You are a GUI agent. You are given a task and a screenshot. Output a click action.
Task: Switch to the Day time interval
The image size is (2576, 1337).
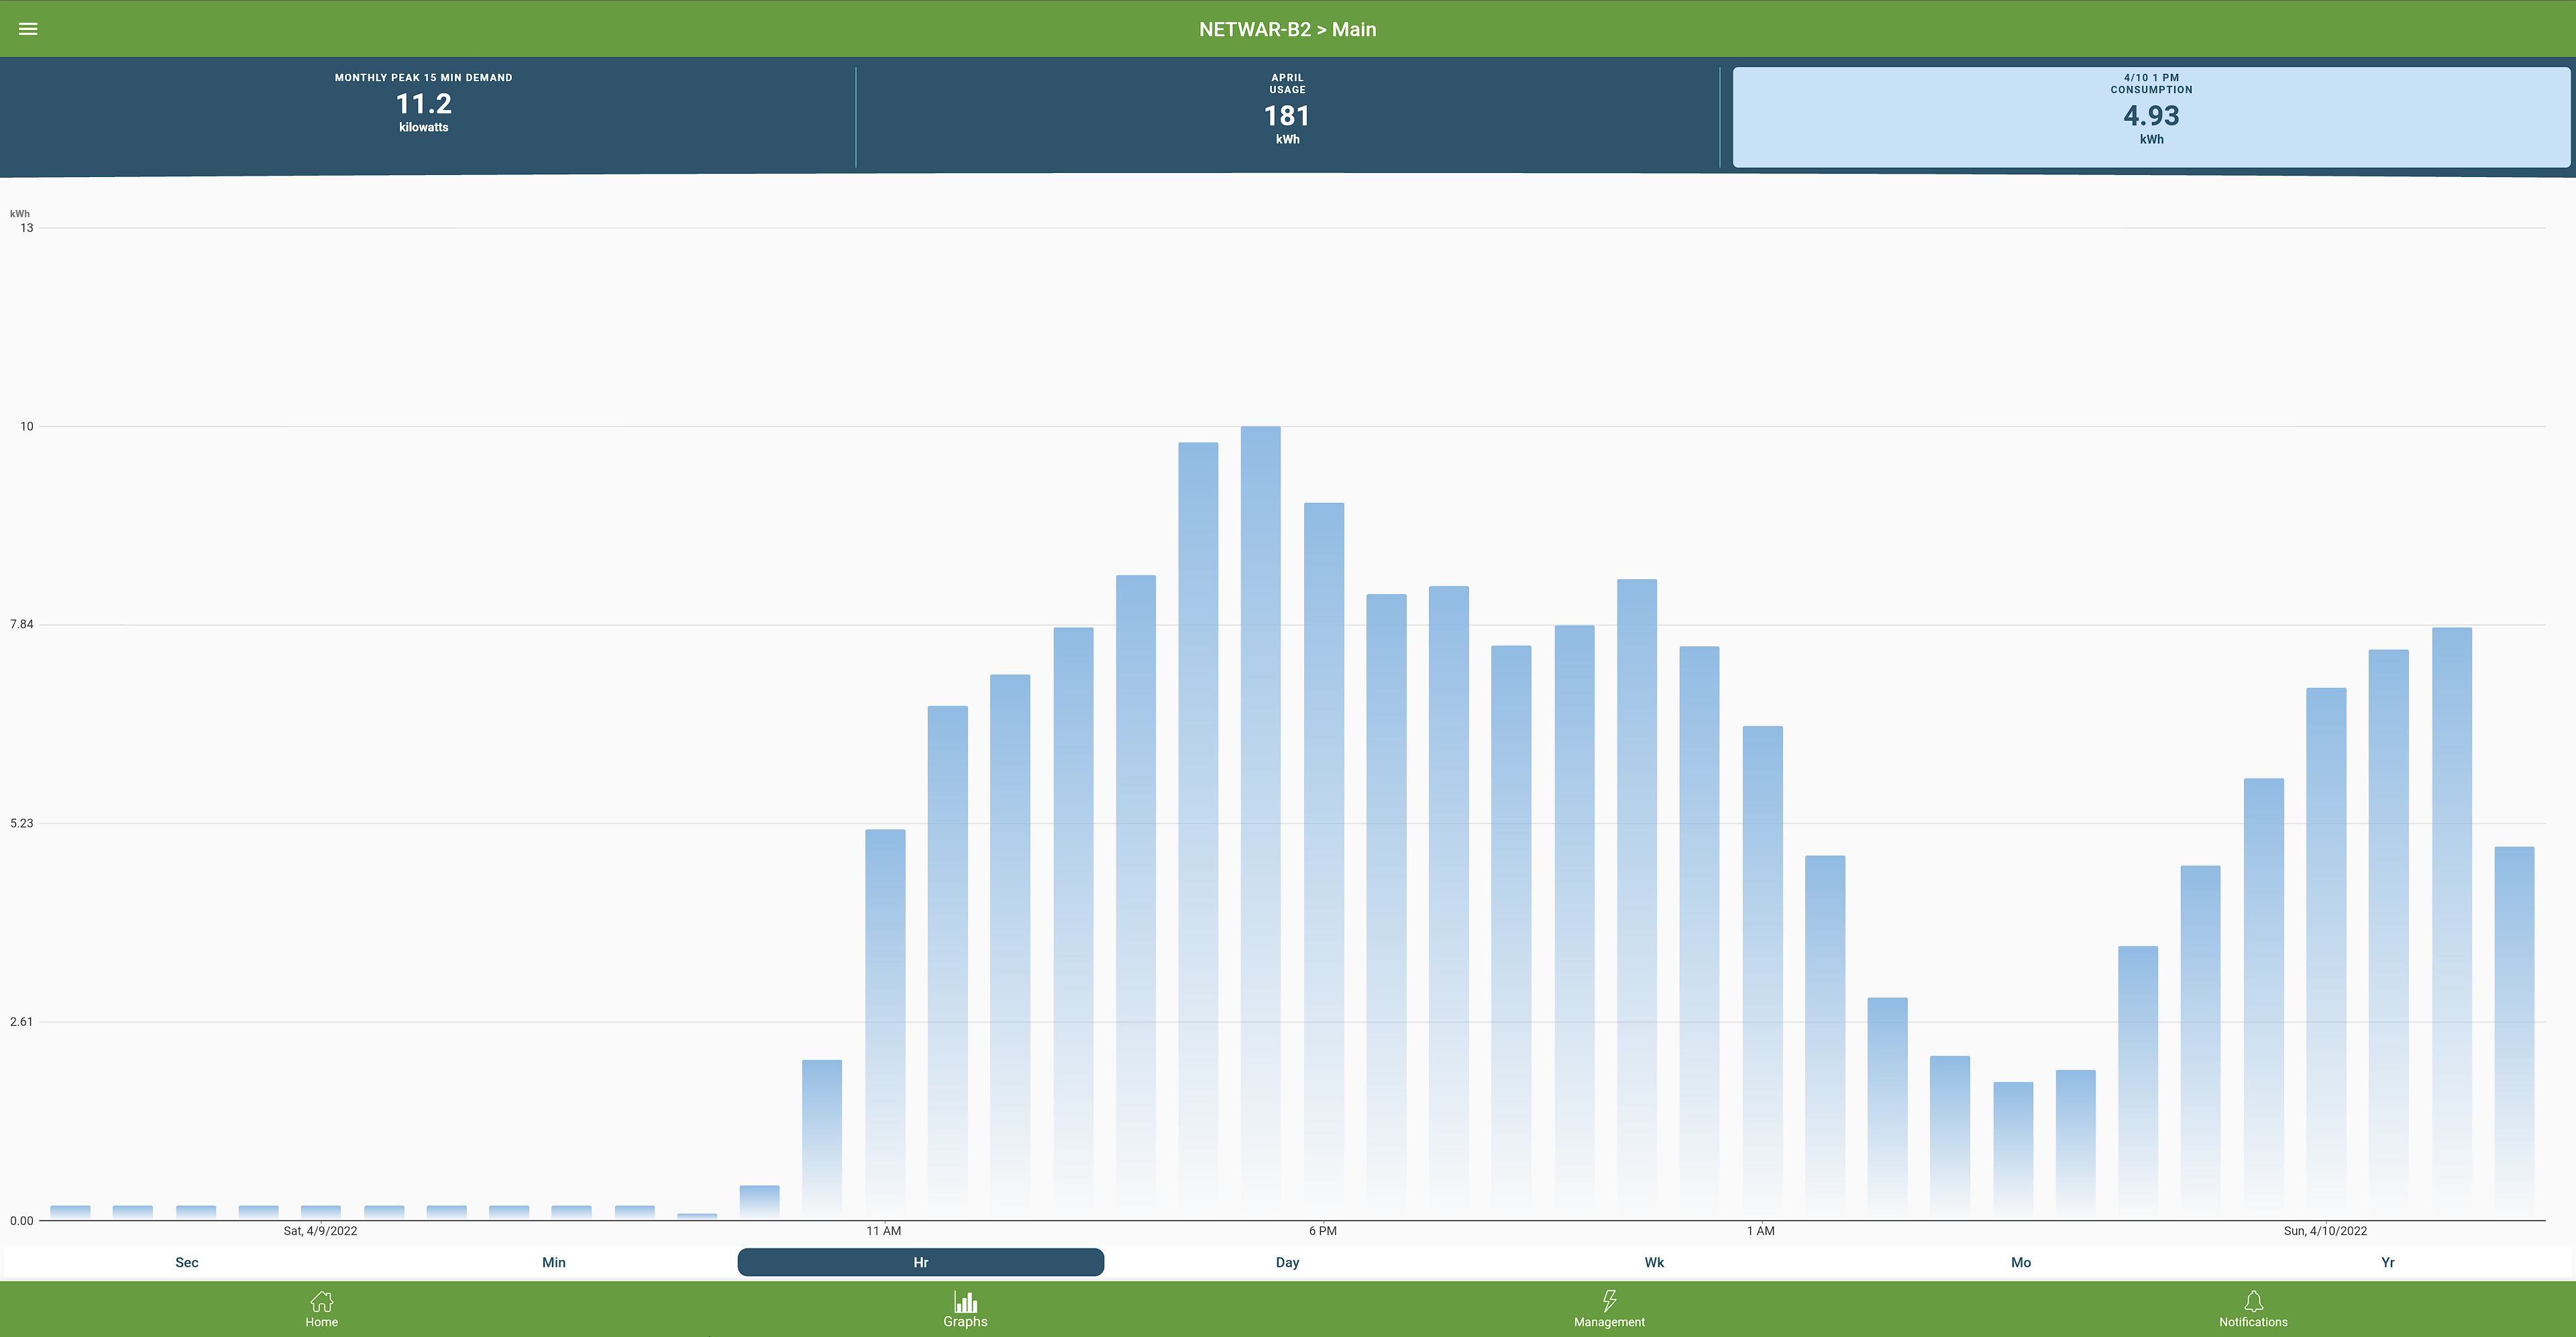(1287, 1262)
